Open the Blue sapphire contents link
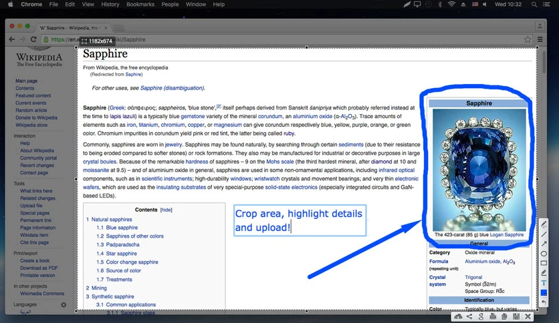The image size is (559, 323). (x=122, y=228)
